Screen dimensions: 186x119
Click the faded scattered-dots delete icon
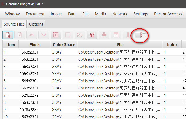pyautogui.click(x=80, y=35)
